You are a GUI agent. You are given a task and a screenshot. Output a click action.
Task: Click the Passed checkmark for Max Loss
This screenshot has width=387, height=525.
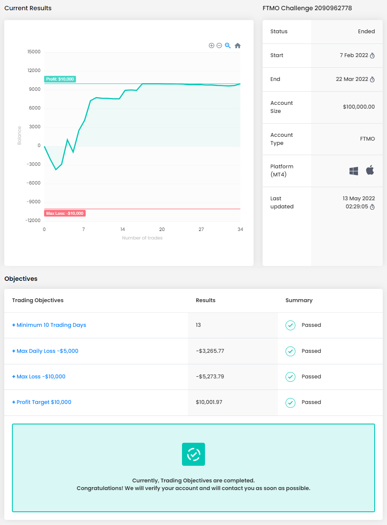pyautogui.click(x=290, y=377)
